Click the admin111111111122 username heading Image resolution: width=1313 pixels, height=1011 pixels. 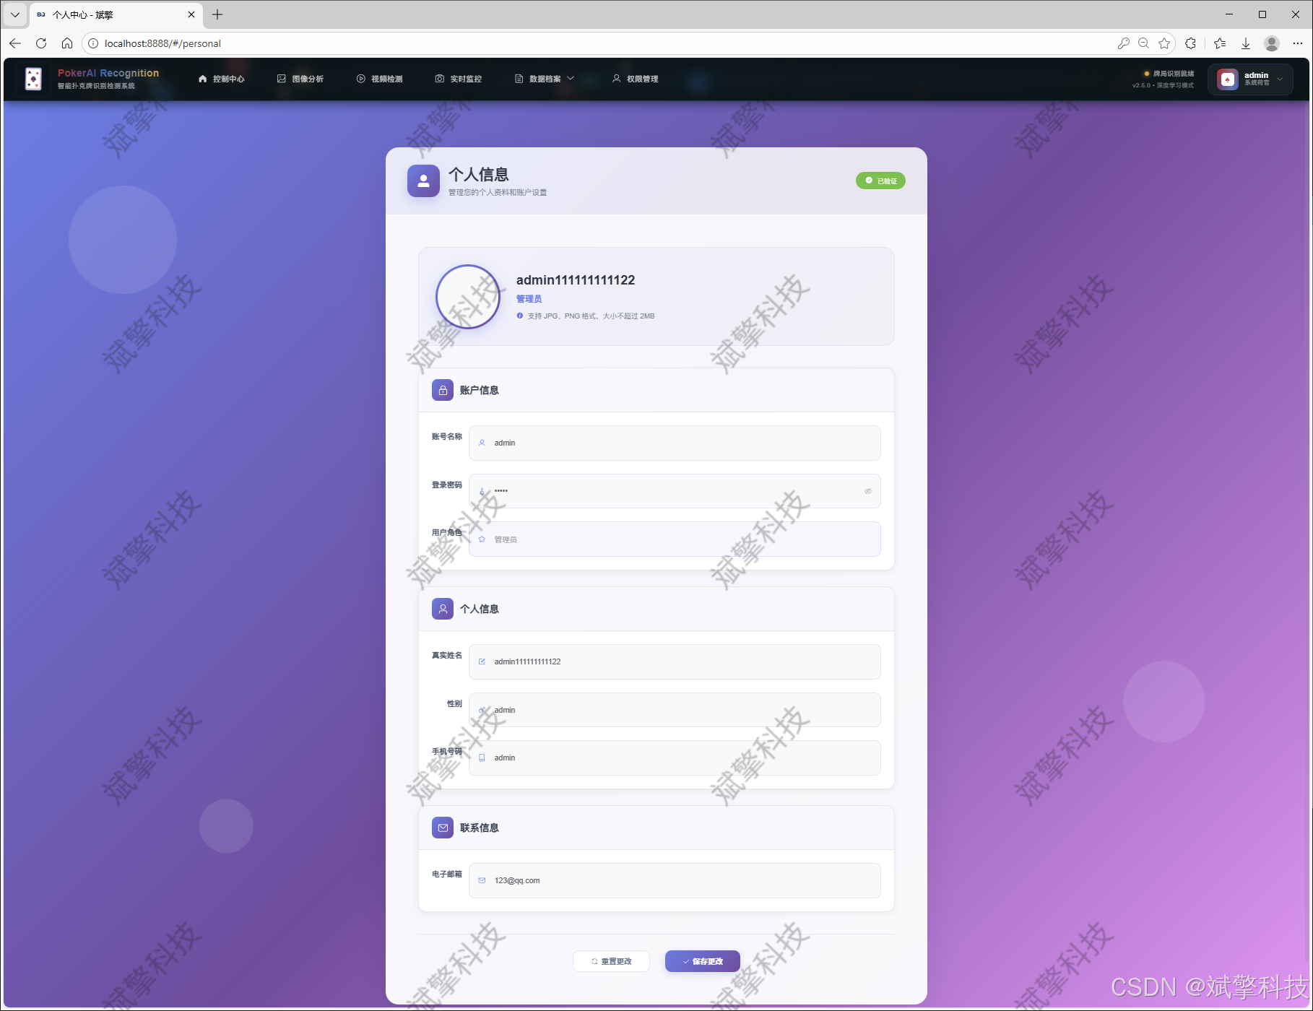tap(576, 280)
